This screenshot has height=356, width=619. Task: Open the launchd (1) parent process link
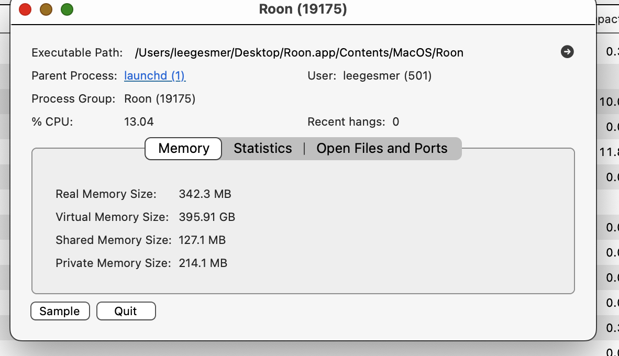154,76
